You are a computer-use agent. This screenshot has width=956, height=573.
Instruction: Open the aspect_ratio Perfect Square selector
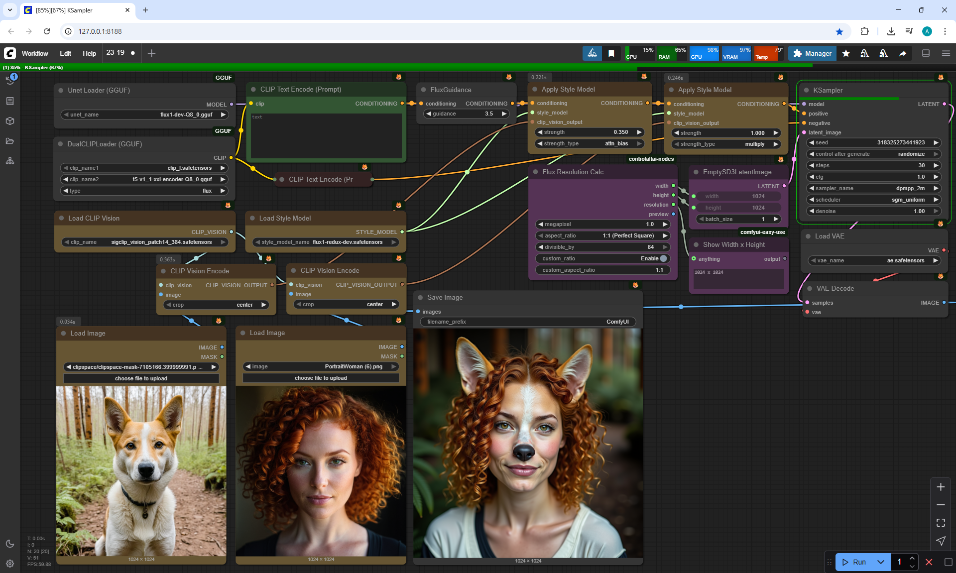point(602,235)
